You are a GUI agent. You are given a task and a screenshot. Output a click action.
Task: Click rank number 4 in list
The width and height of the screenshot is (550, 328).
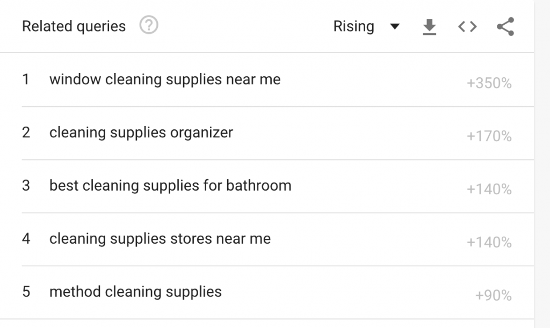coord(26,239)
